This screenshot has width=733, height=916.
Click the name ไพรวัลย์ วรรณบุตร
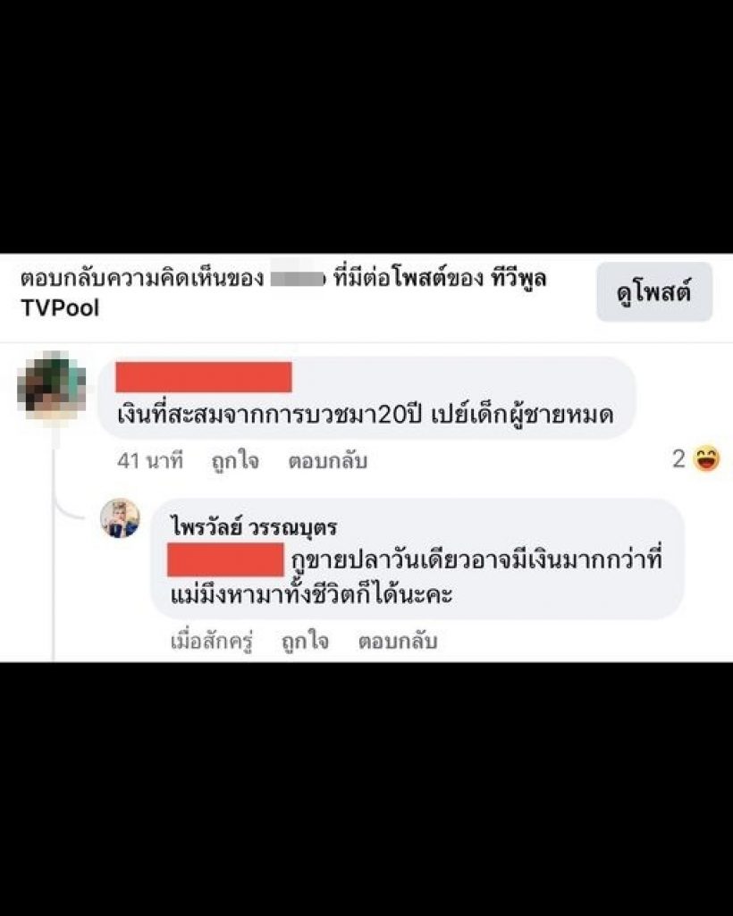click(254, 527)
